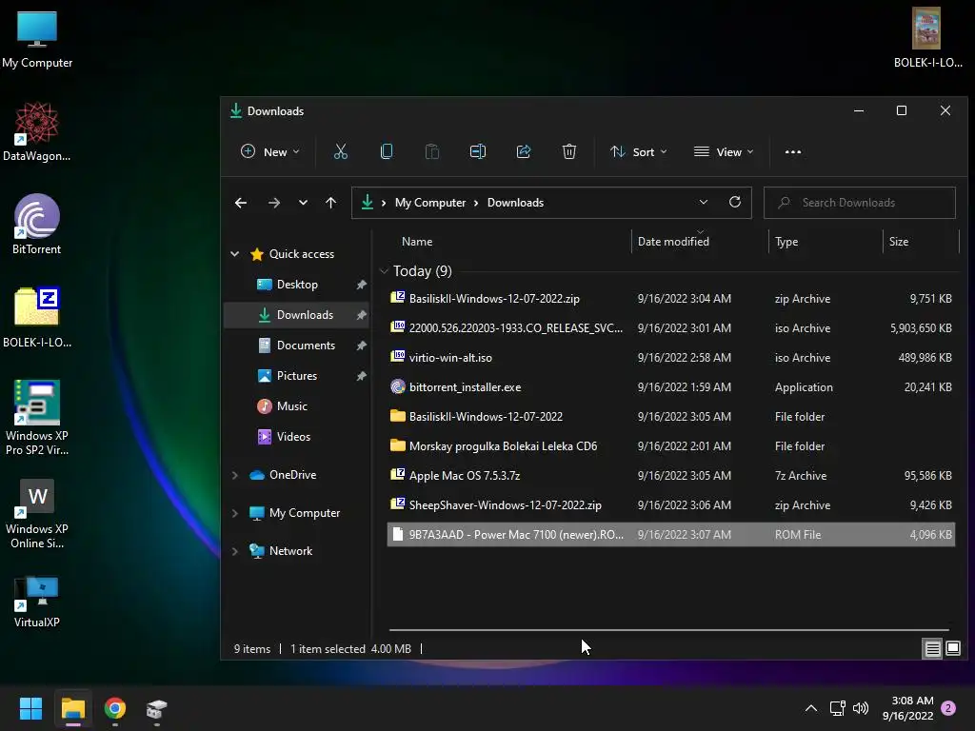Collapse the Quick access tree
The width and height of the screenshot is (975, 731).
click(x=235, y=253)
